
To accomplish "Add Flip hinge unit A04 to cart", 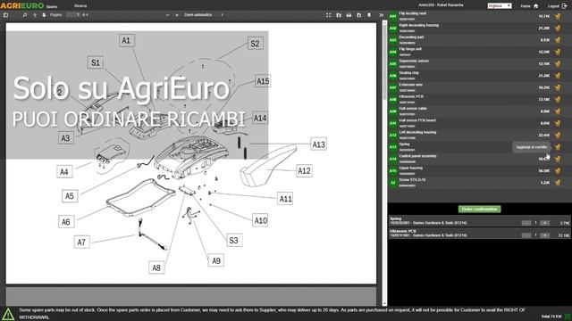I will pyautogui.click(x=558, y=52).
